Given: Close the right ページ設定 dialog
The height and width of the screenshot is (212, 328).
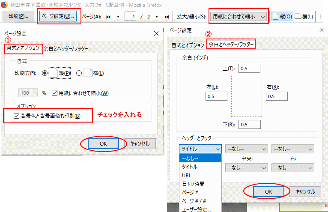Looking at the screenshot, I should click(321, 30).
